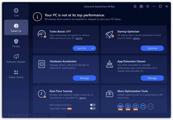Screen dimensions: 173x120
Task: Ignore the Startup Optimizer suggestion
Action: click(x=137, y=38)
